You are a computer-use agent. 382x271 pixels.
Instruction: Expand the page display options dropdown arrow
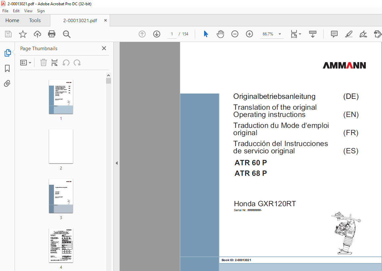pyautogui.click(x=300, y=34)
